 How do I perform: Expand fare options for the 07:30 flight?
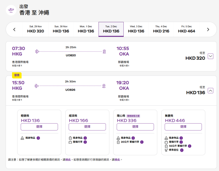tap(210, 56)
